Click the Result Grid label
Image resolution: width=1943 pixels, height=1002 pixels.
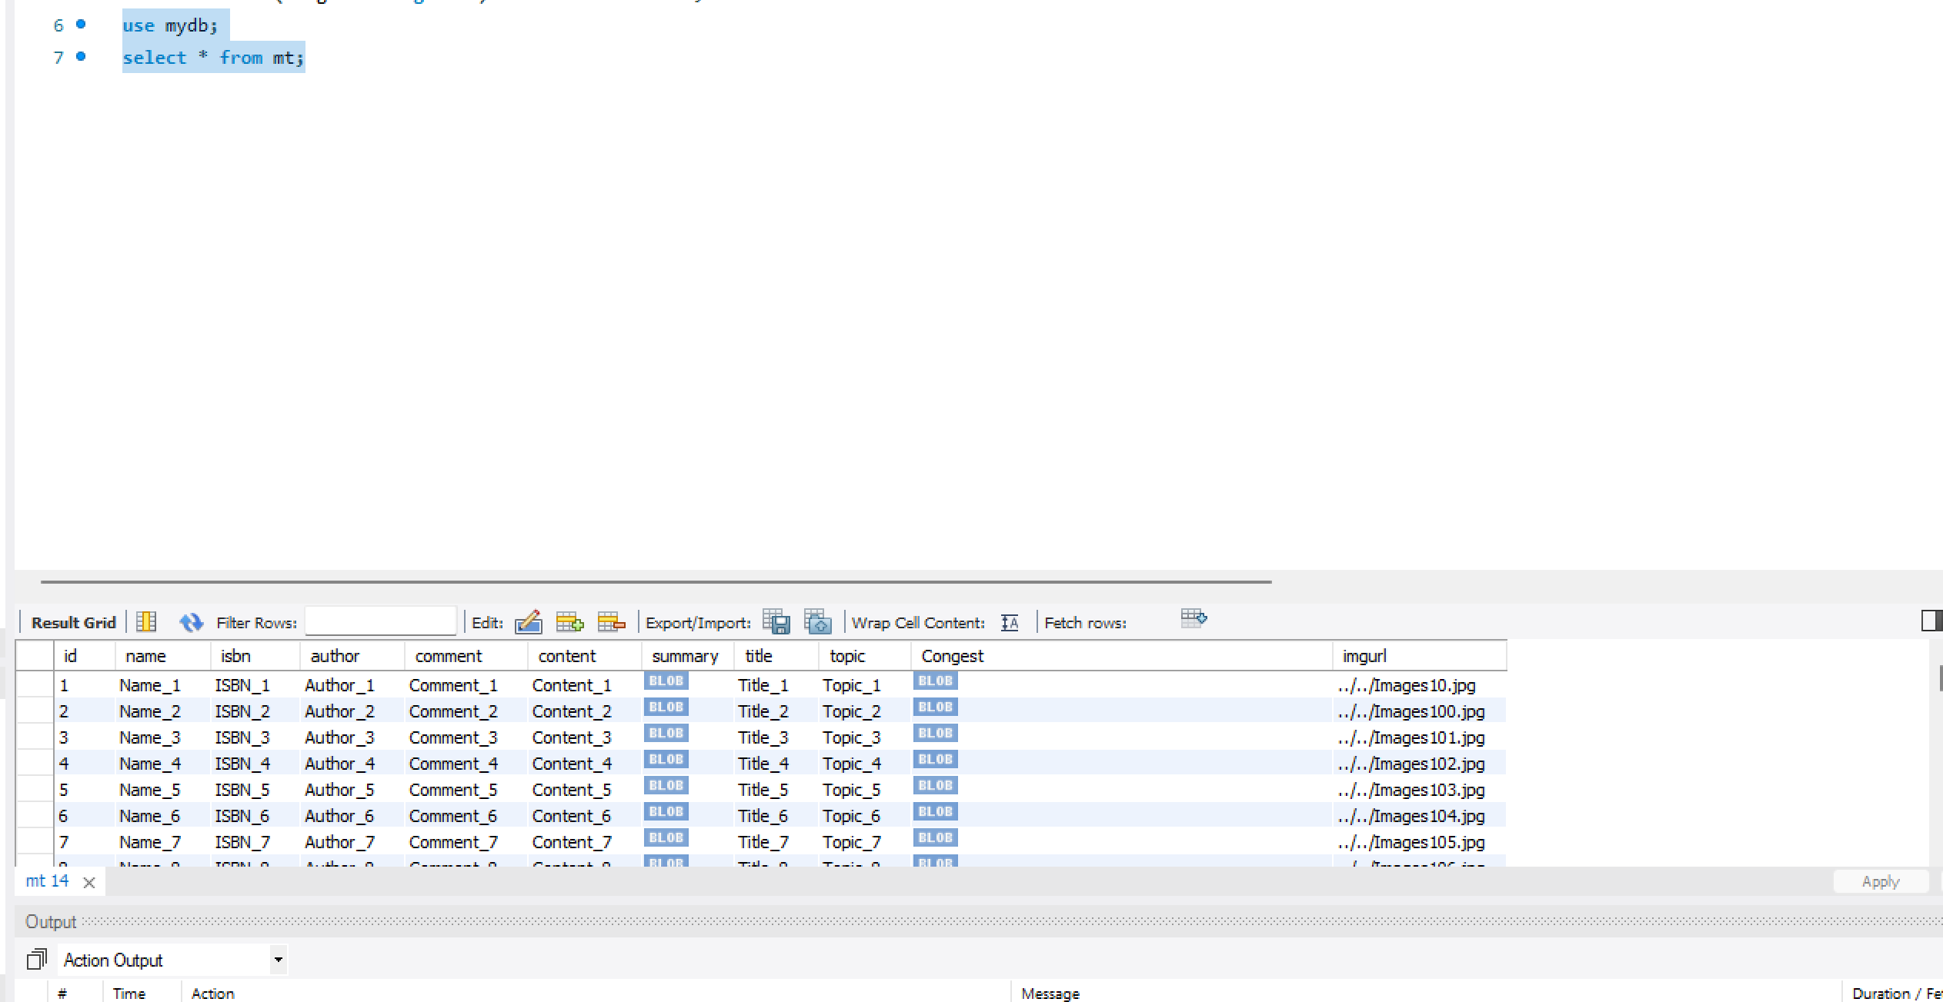[73, 622]
